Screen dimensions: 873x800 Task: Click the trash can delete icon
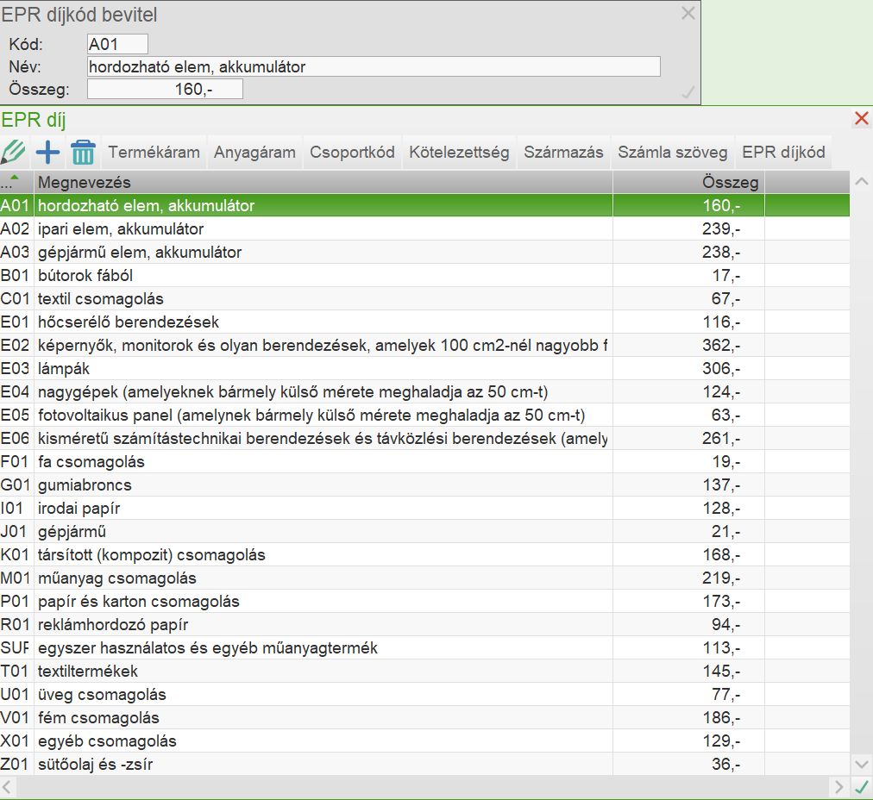point(83,153)
